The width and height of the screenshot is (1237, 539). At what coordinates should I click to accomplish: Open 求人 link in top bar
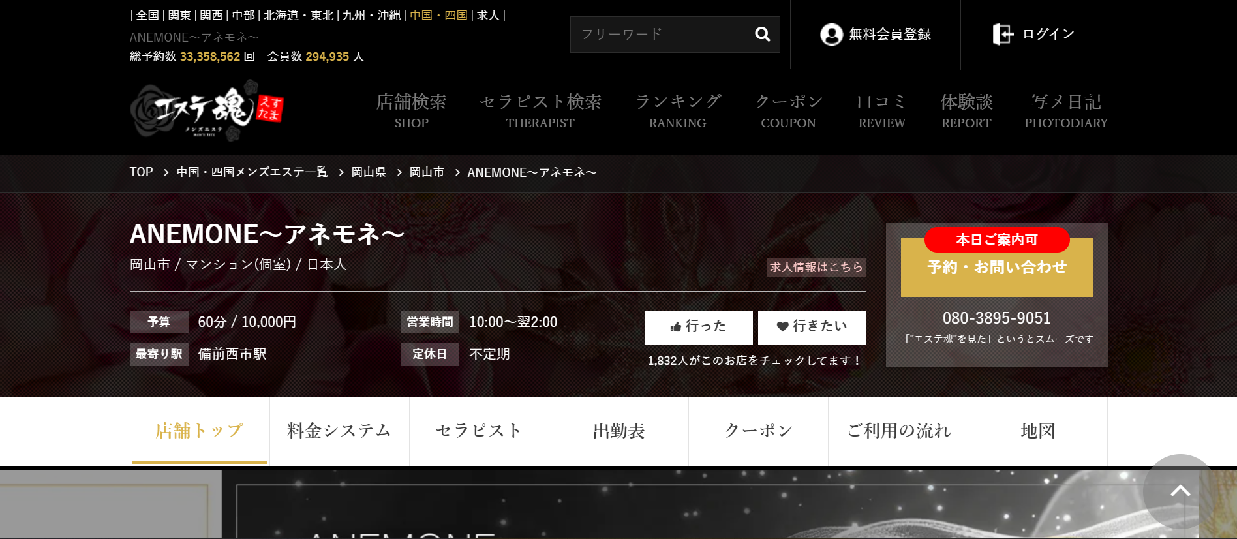[488, 15]
